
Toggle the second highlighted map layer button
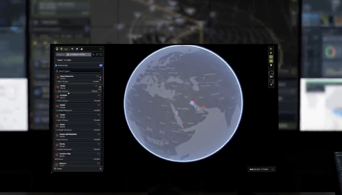[x=271, y=61]
